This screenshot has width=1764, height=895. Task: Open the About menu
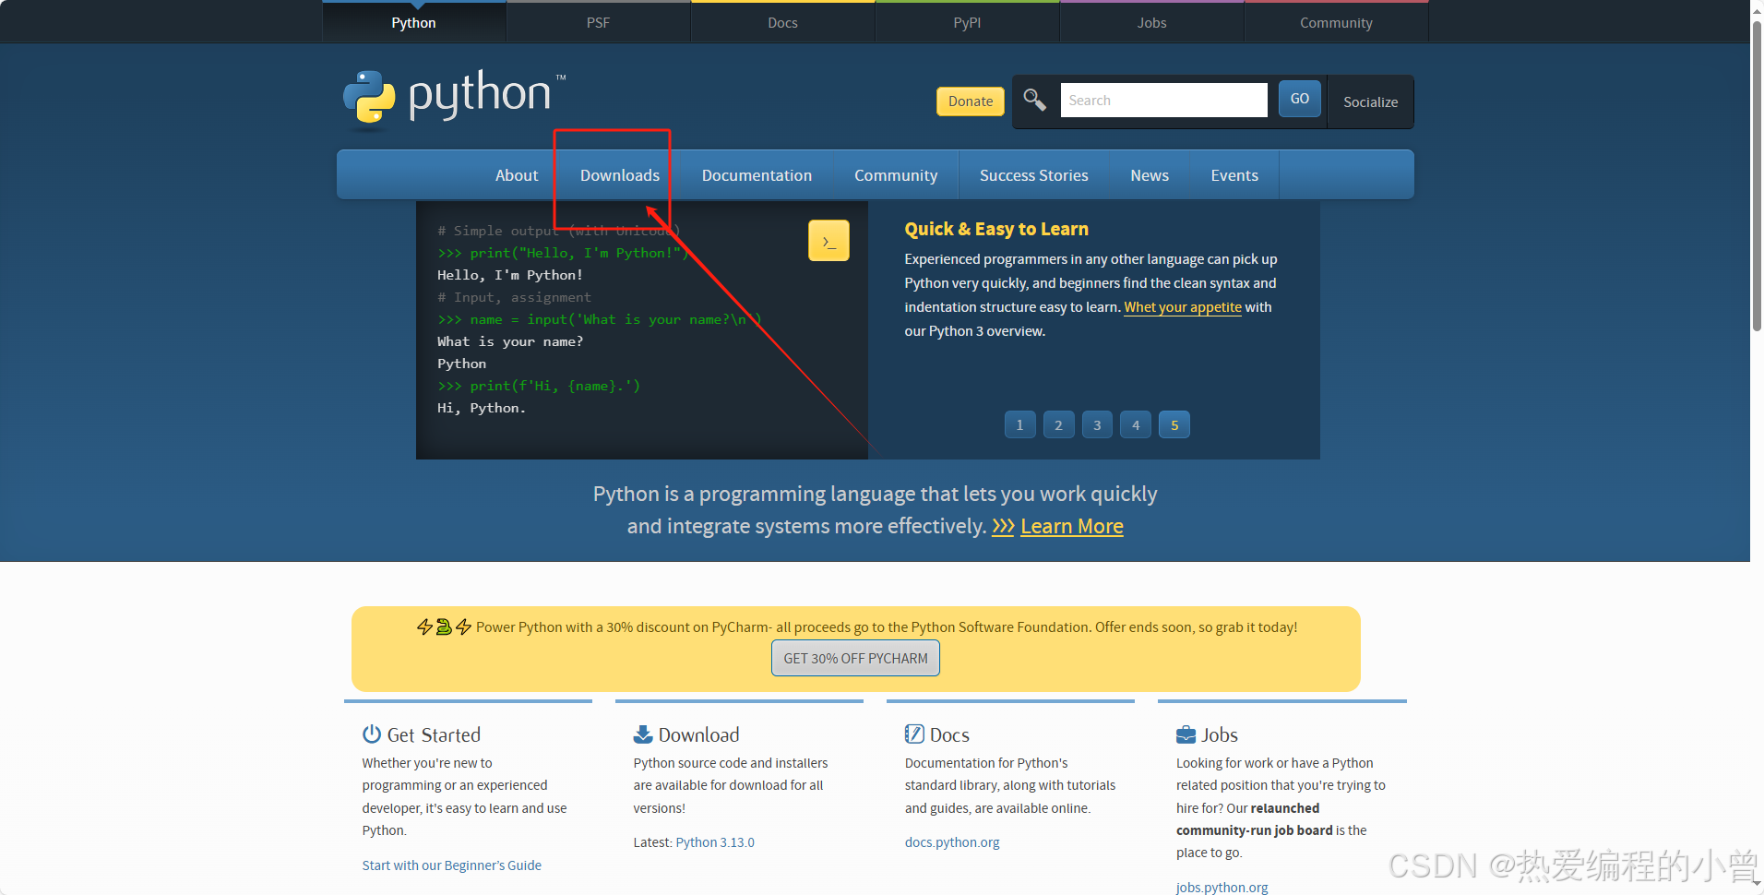coord(517,175)
